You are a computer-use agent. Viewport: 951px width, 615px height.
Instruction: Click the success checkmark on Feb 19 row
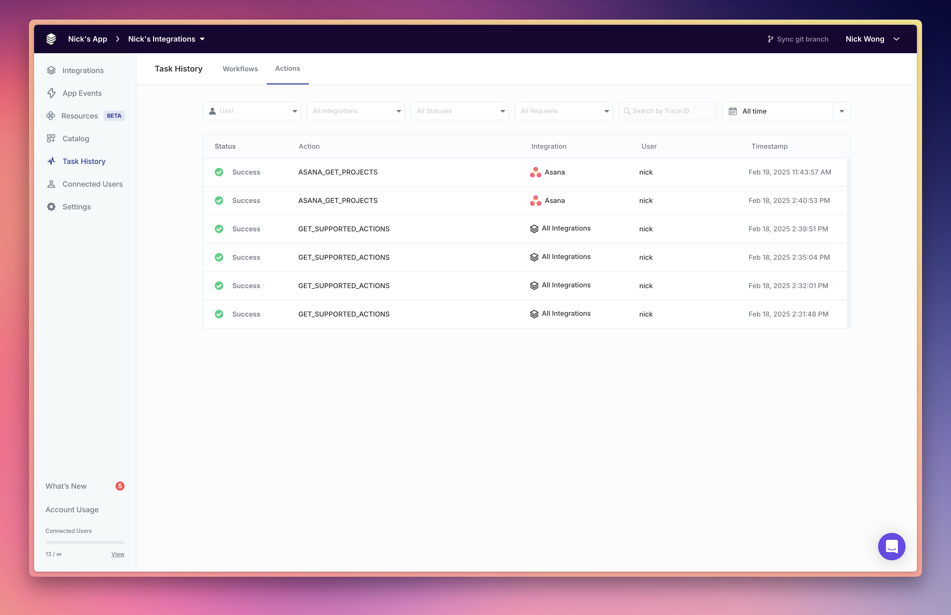point(219,172)
